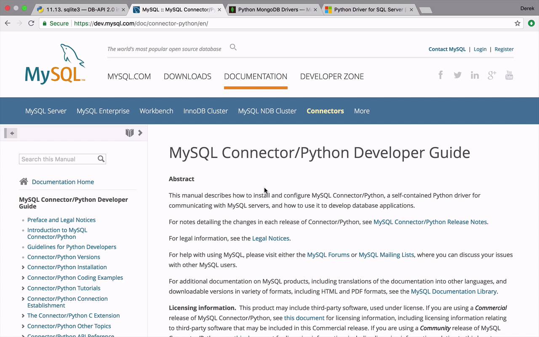Bookmark this page with the star icon
The width and height of the screenshot is (539, 337).
(x=518, y=23)
